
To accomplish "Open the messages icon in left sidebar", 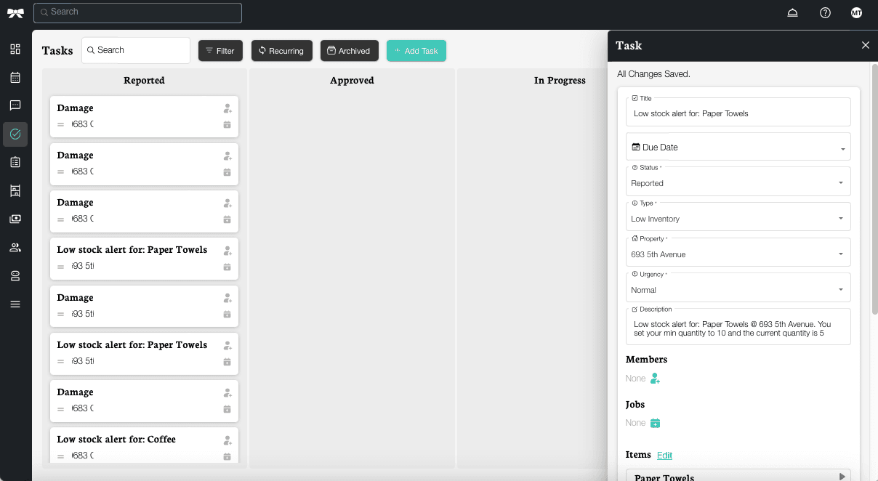I will (x=15, y=105).
